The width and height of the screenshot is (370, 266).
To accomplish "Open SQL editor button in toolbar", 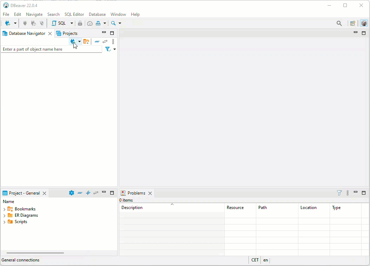I will 59,23.
